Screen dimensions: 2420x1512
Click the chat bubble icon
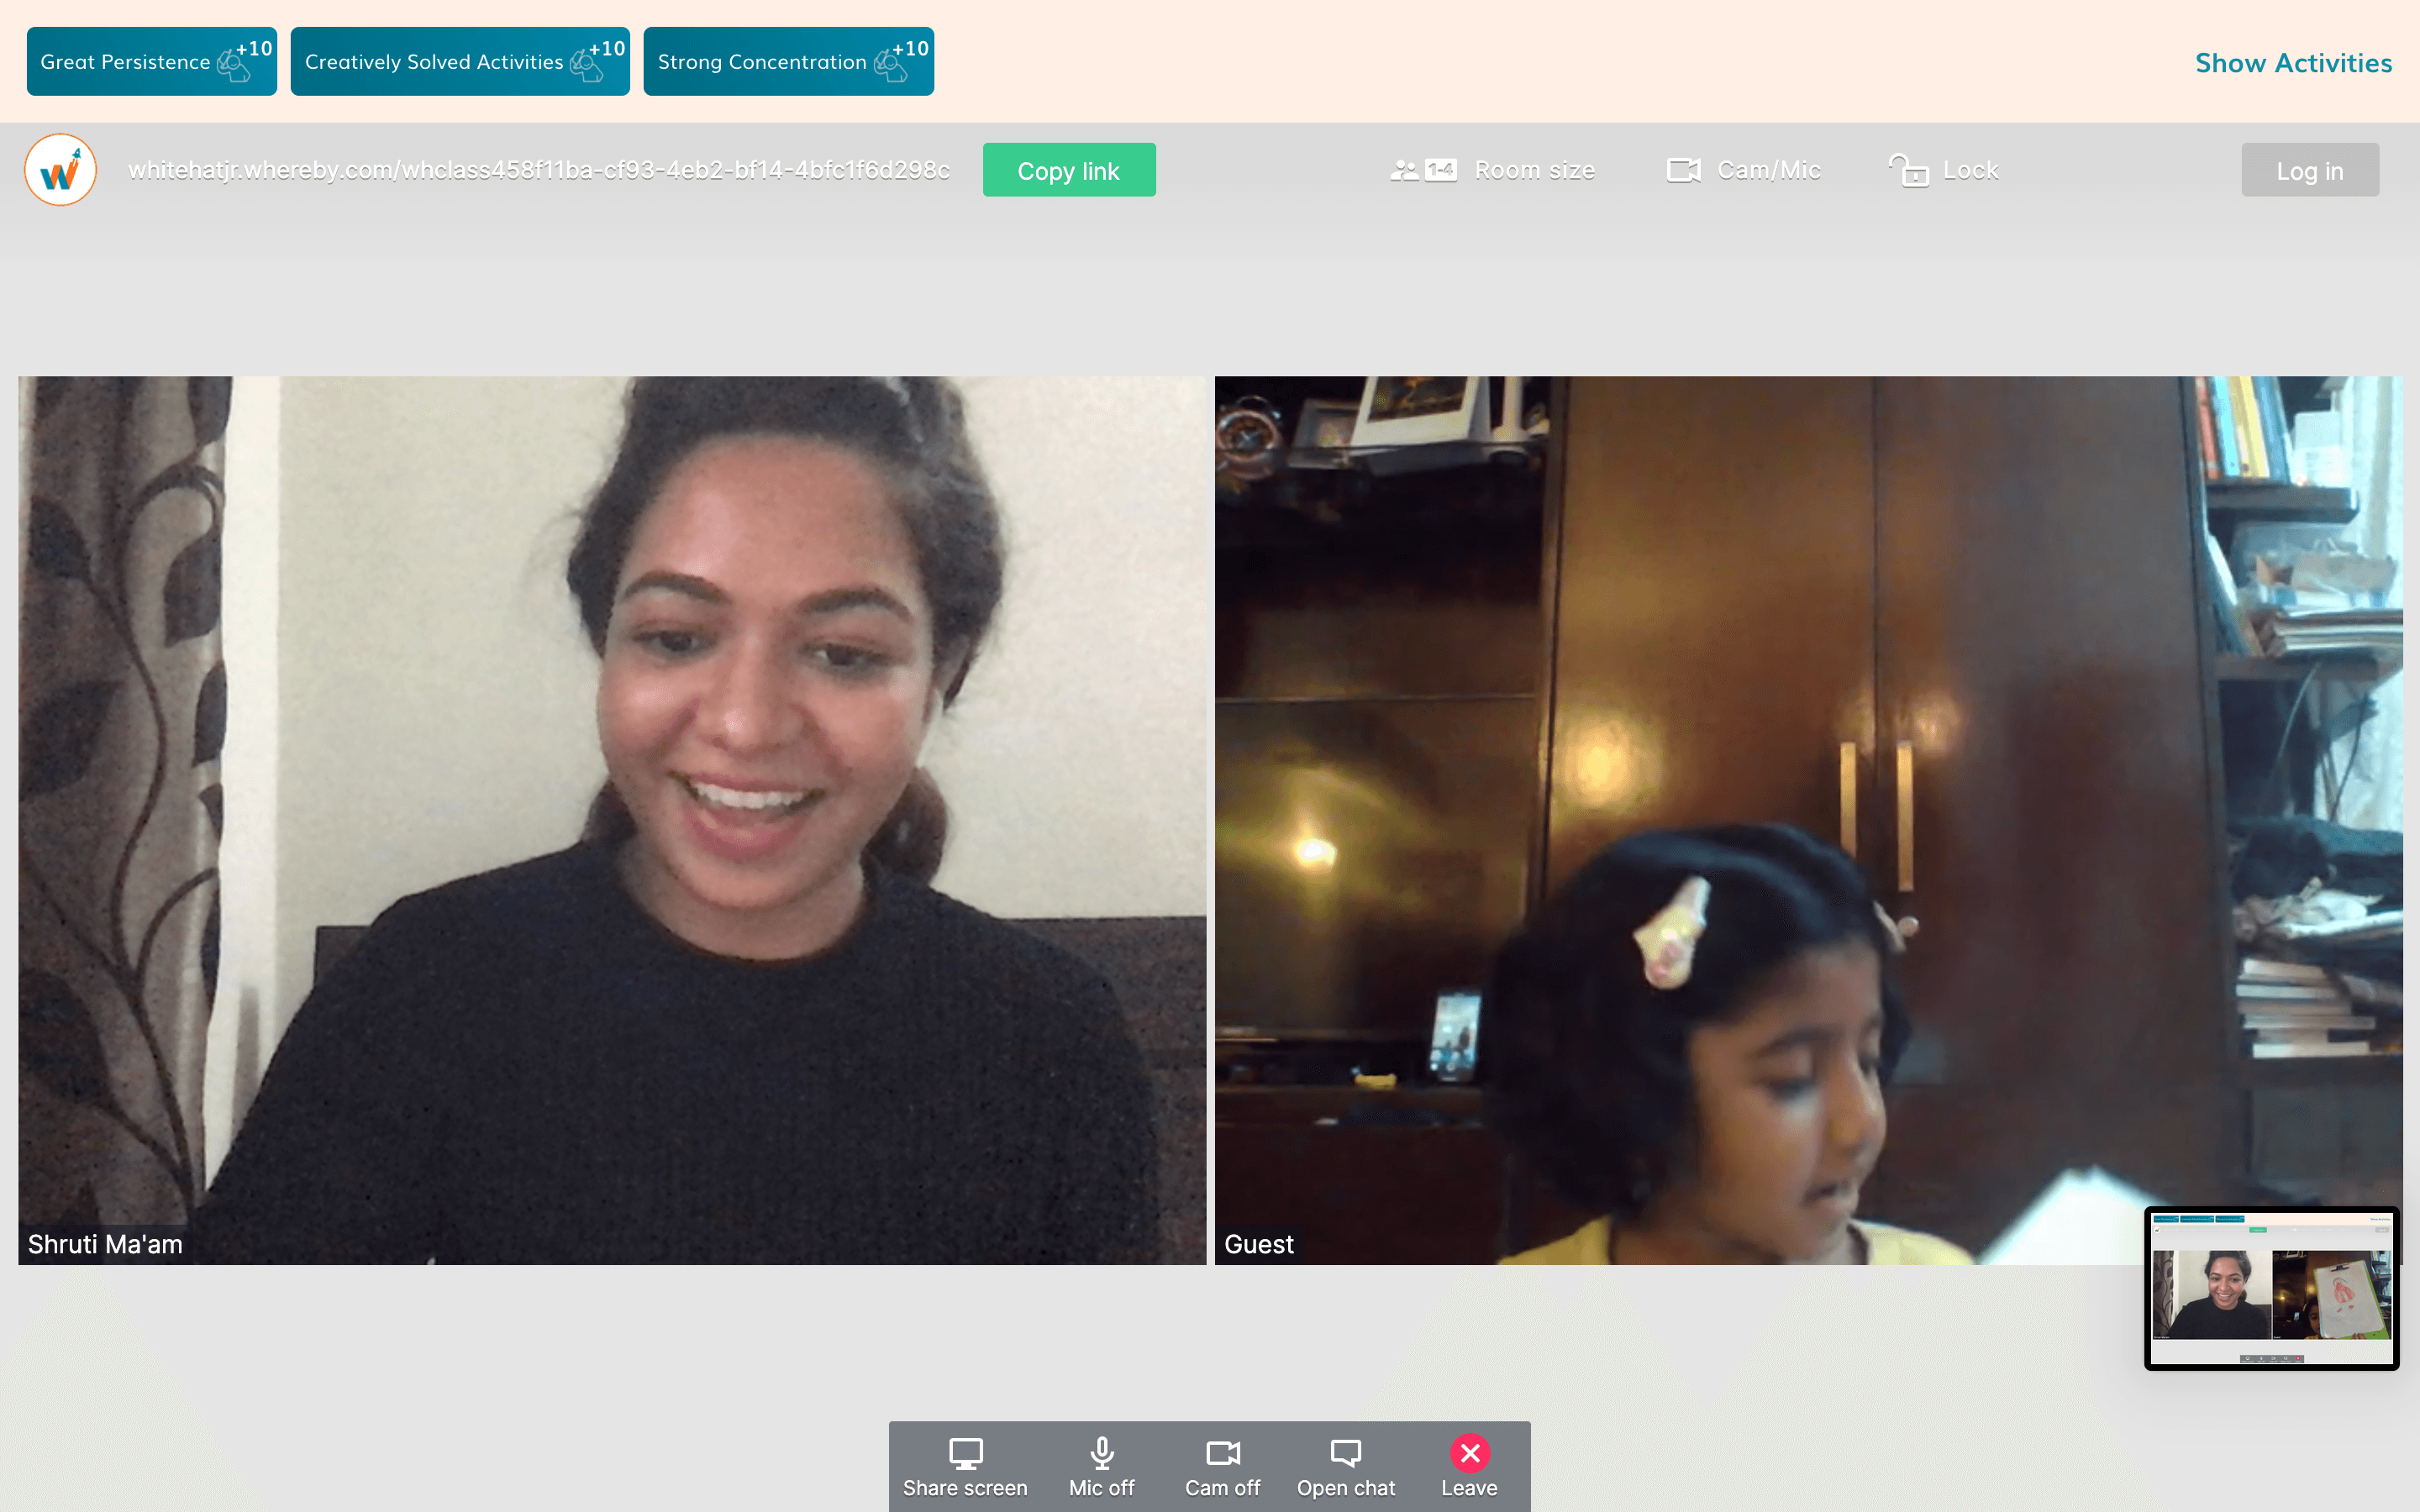tap(1345, 1452)
